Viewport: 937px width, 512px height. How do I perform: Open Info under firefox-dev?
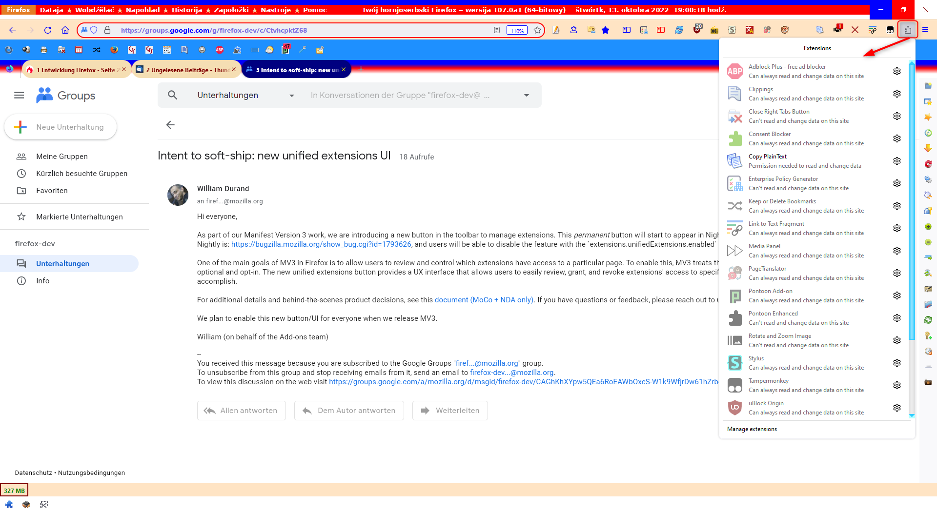tap(42, 281)
